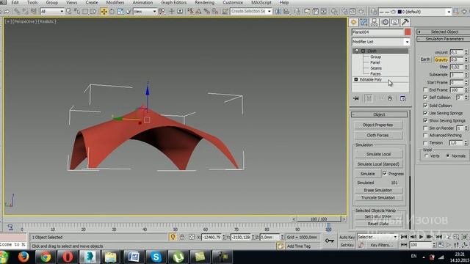Click the Select and Link icon

[x=17, y=12]
